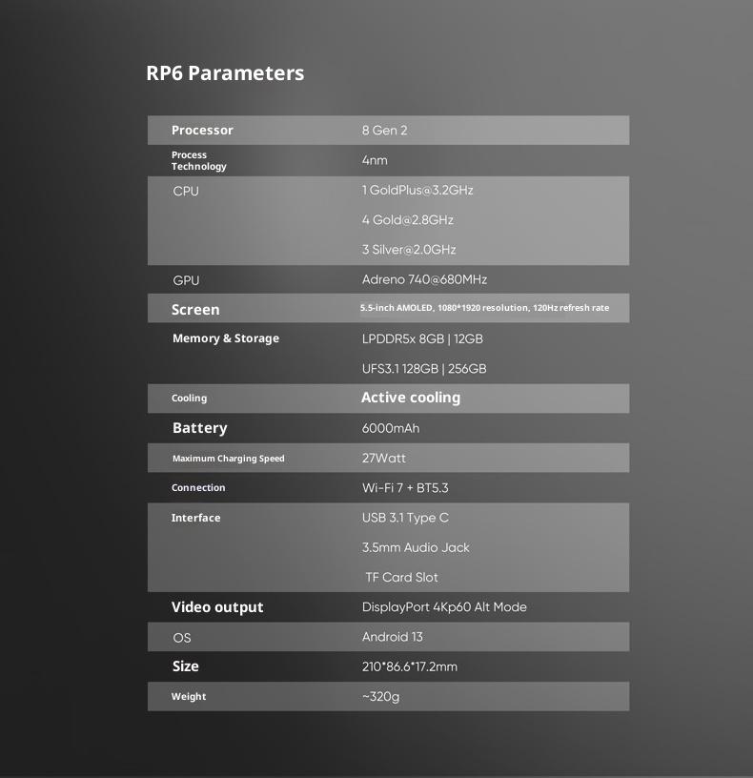Select the 4nm process value
Image resolution: width=753 pixels, height=778 pixels.
(x=375, y=160)
